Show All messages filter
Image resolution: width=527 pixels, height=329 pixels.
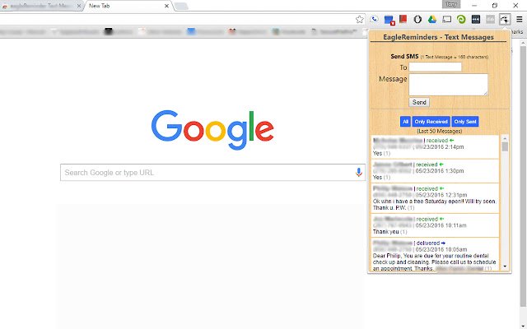405,122
